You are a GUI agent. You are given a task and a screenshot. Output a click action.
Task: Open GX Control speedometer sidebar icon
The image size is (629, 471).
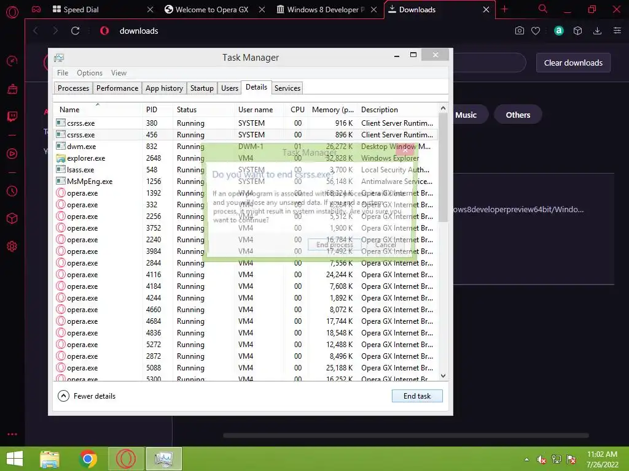click(12, 61)
